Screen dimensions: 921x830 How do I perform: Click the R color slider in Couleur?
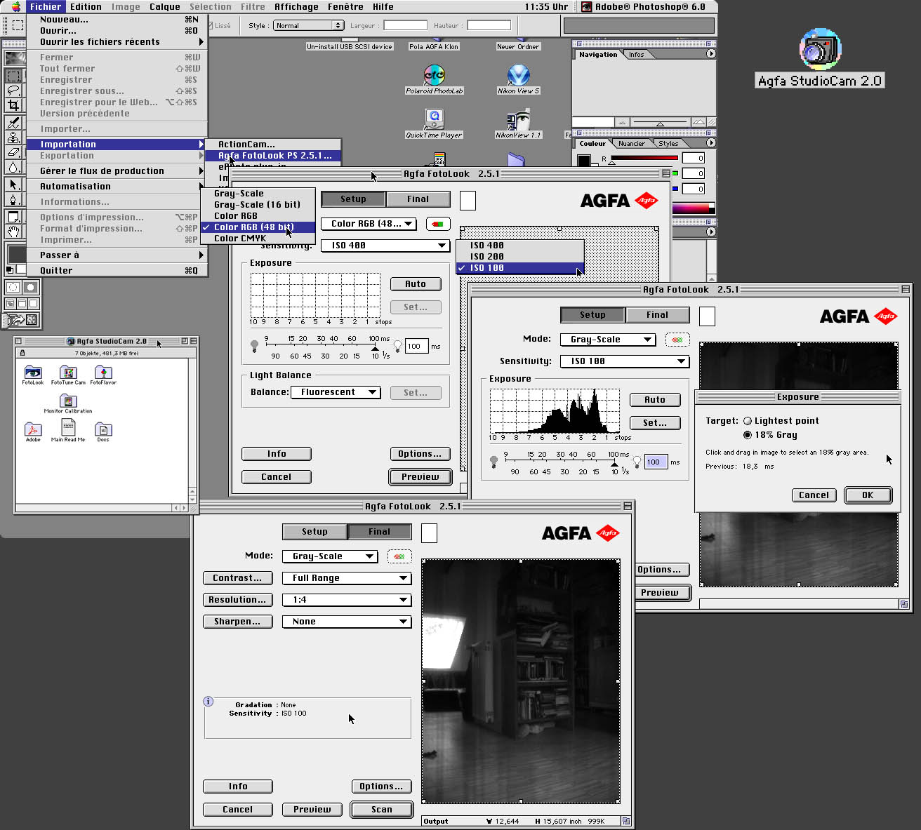coord(644,159)
